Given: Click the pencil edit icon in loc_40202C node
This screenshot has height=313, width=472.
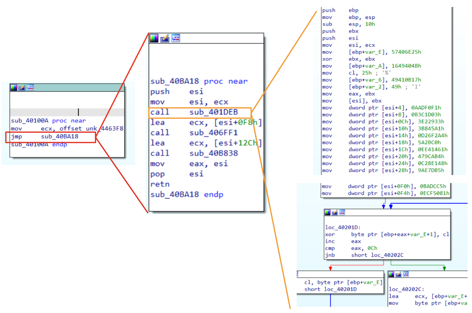Looking at the screenshot, I should click(x=399, y=274).
